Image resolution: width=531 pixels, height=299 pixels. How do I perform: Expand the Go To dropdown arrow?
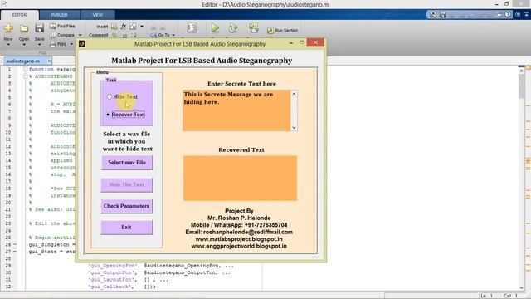point(173,35)
